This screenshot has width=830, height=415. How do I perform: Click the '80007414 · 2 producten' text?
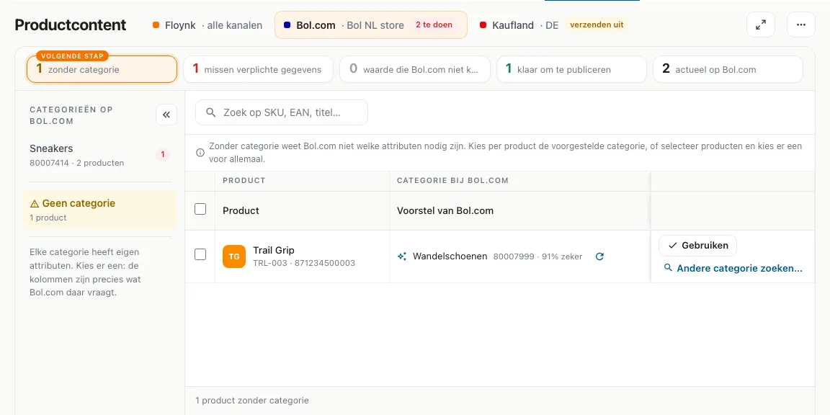[x=77, y=163]
